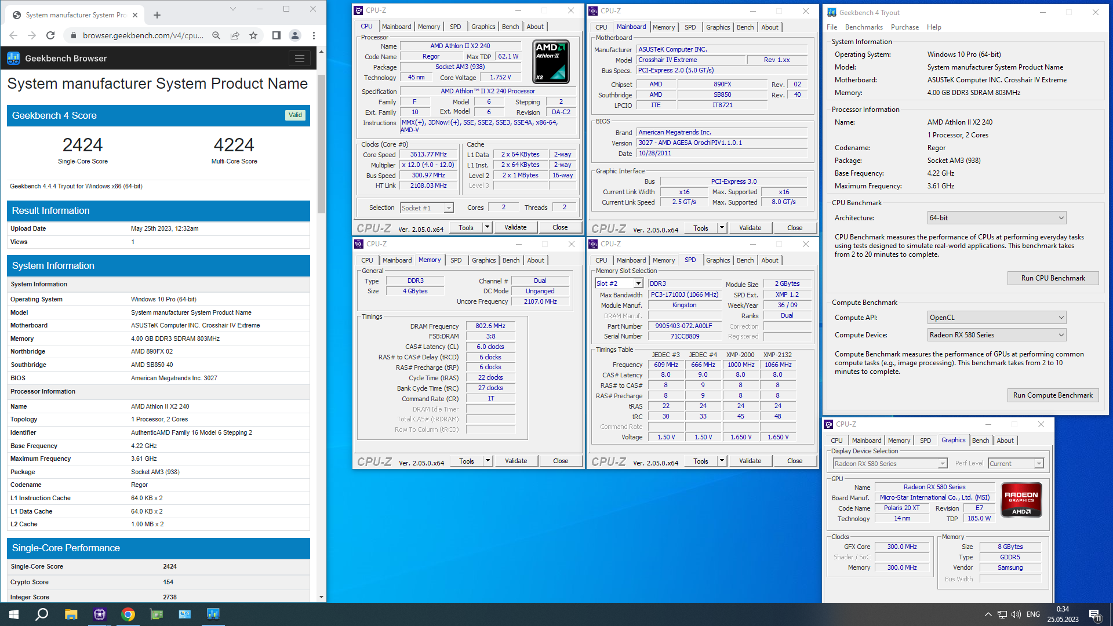Click the Radeon Graphics logo image
Viewport: 1113px width, 626px height.
click(x=1021, y=500)
